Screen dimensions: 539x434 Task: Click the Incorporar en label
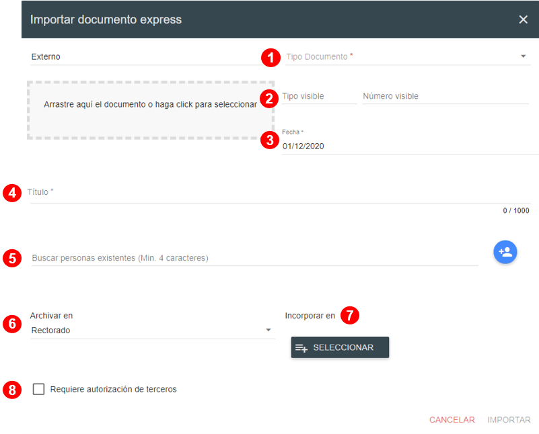tap(310, 316)
